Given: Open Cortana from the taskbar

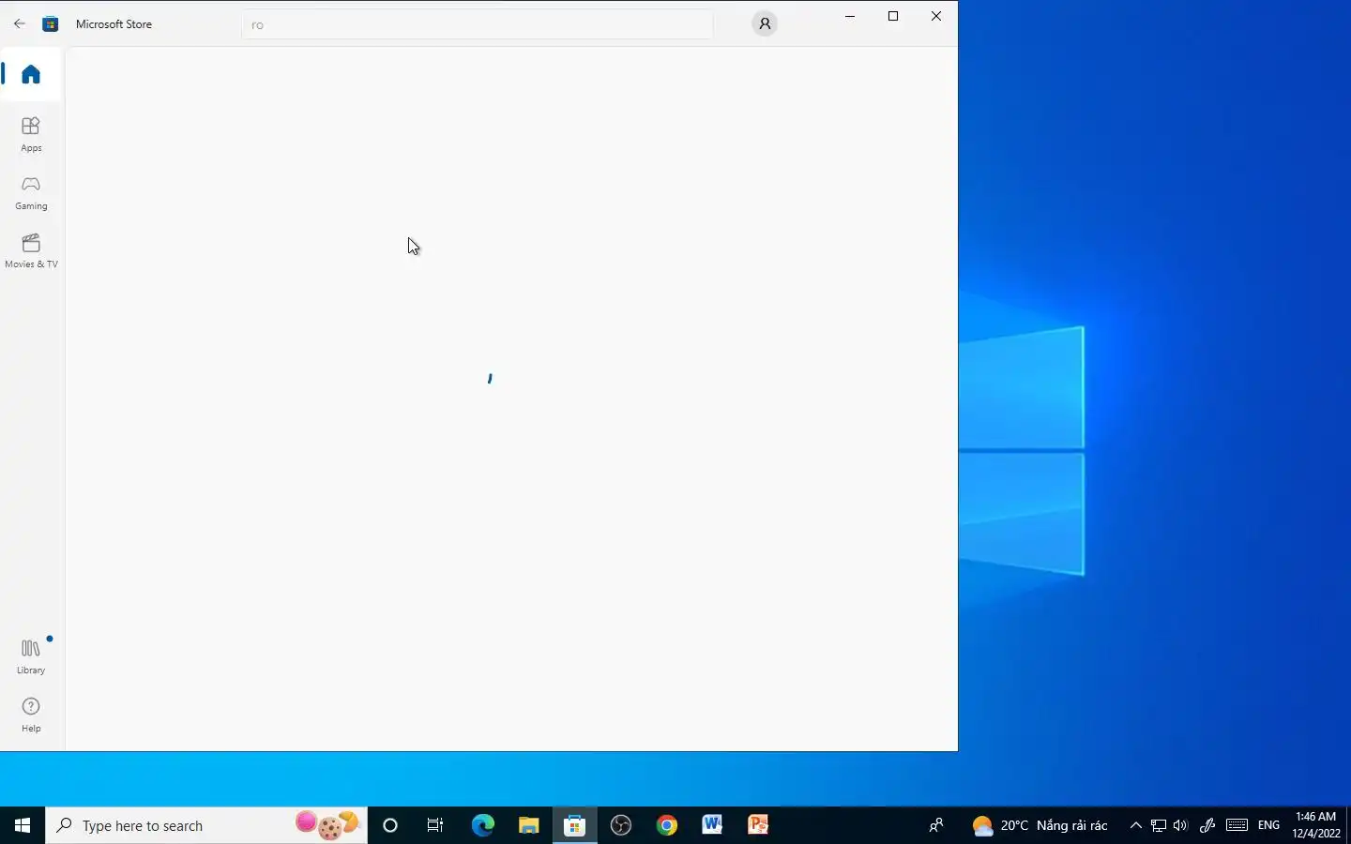Looking at the screenshot, I should click(390, 825).
